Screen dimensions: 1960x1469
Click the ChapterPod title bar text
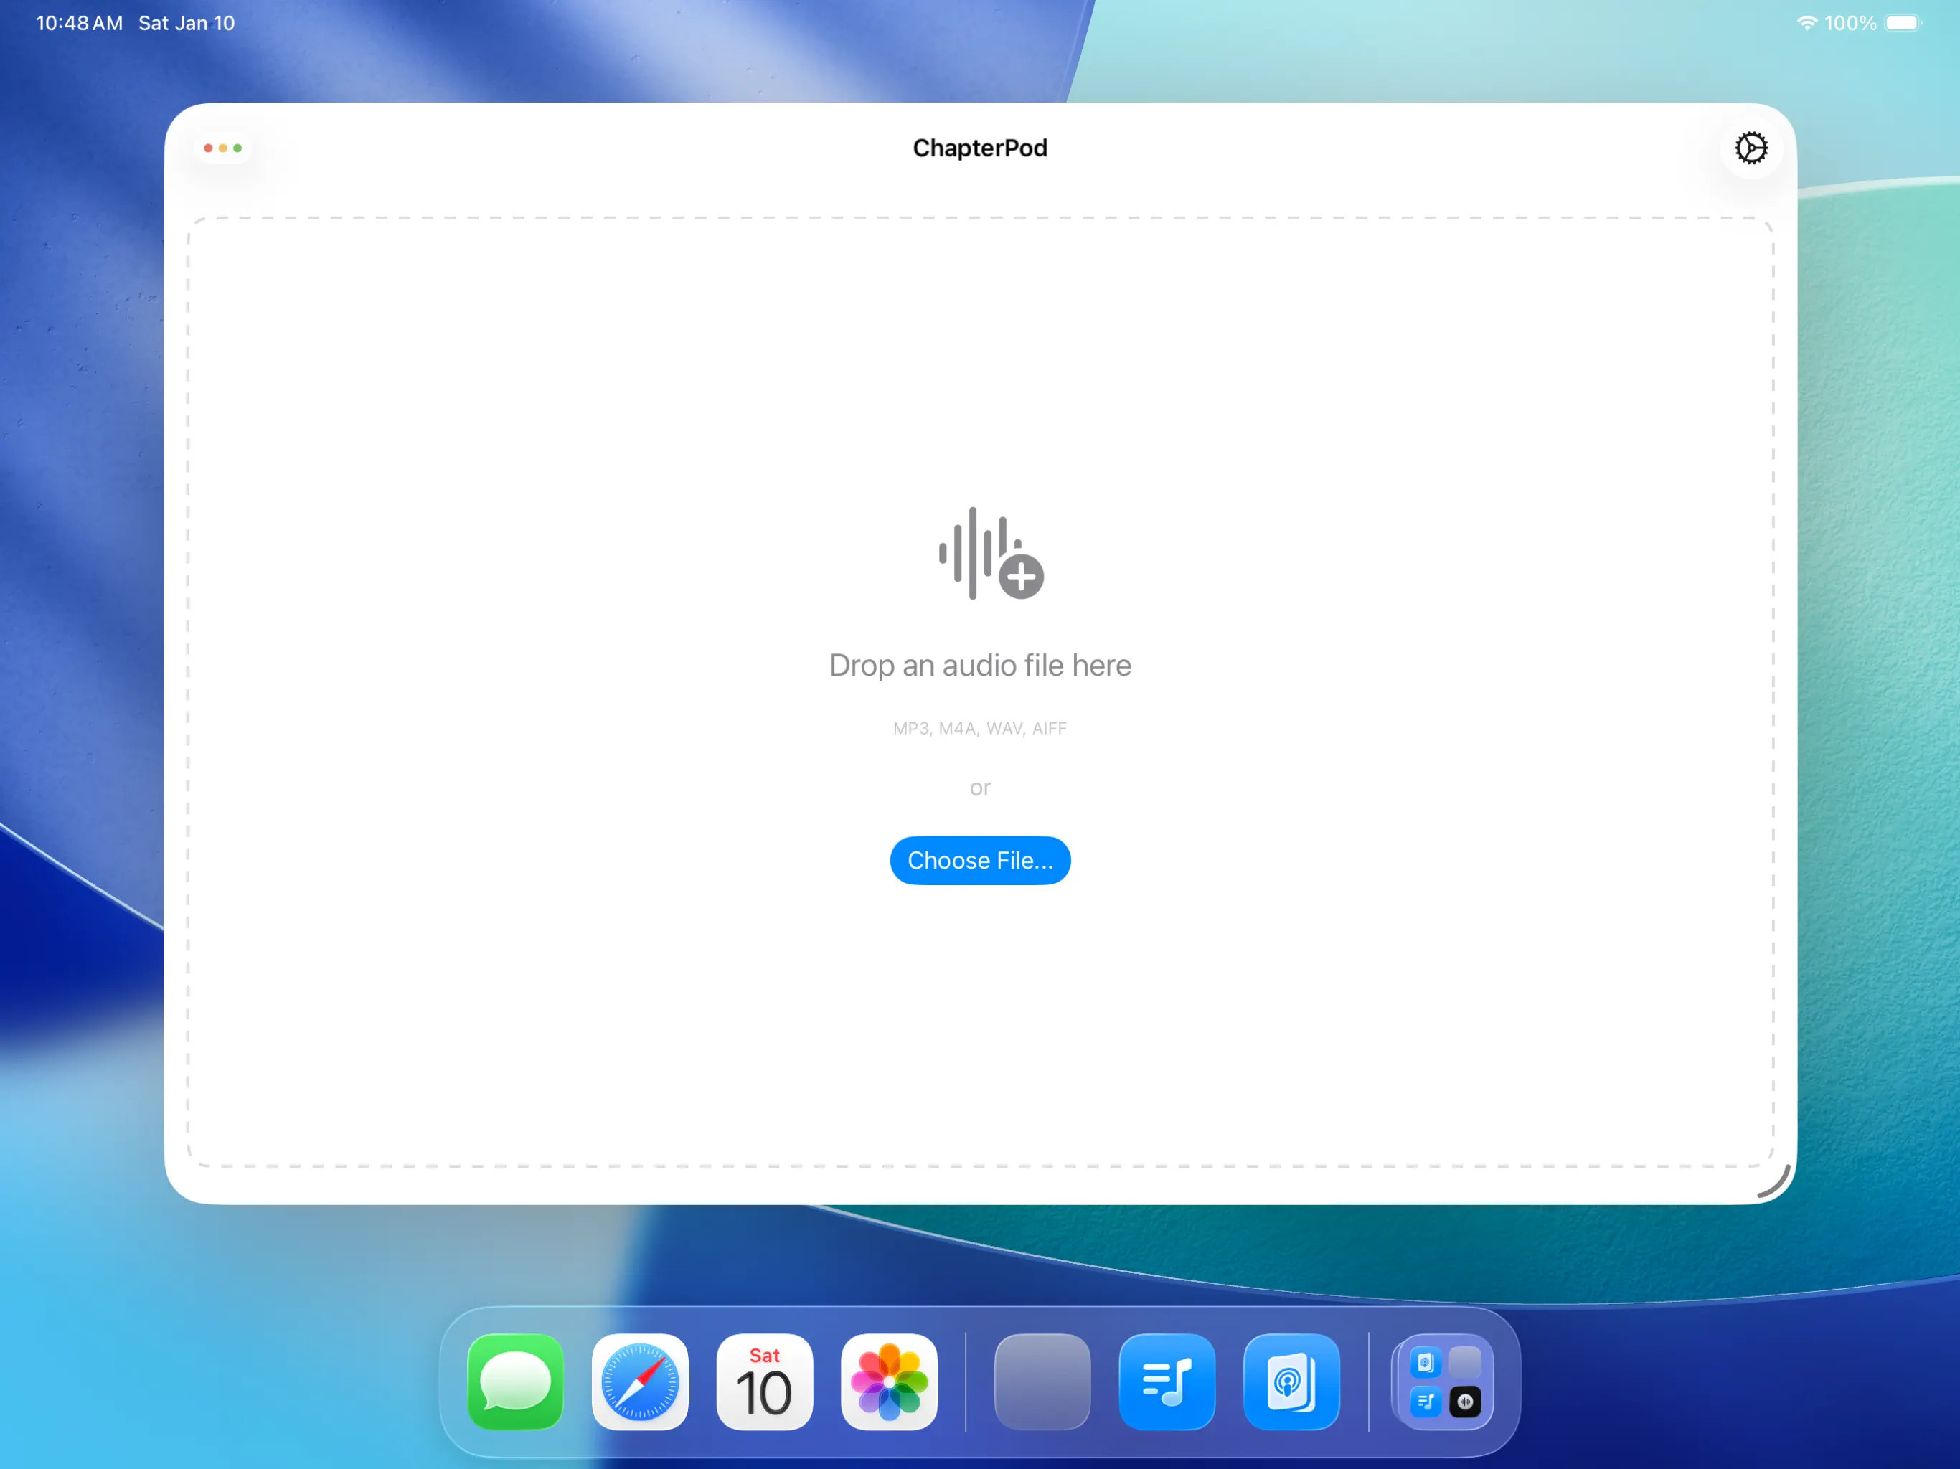tap(980, 148)
